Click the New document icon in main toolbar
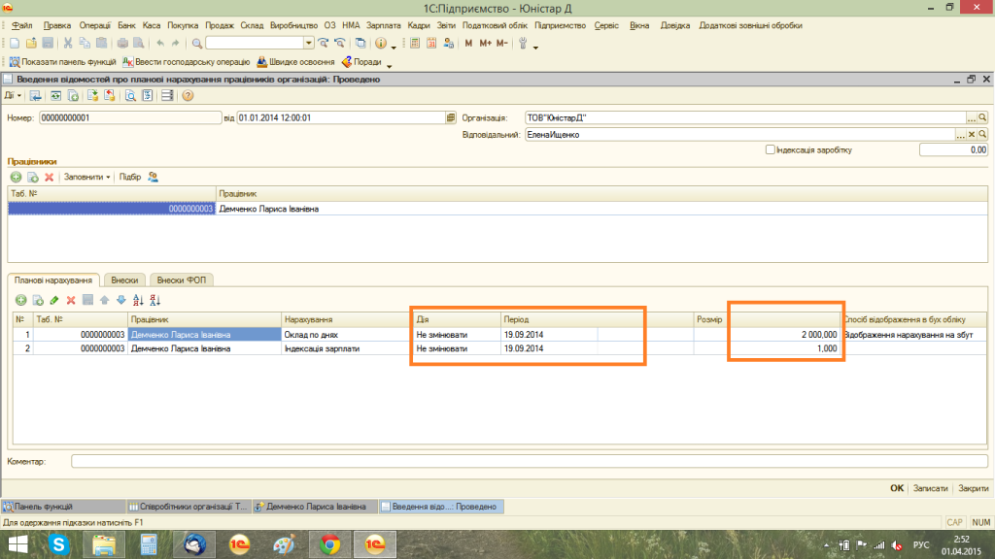The width and height of the screenshot is (995, 559). coord(15,43)
